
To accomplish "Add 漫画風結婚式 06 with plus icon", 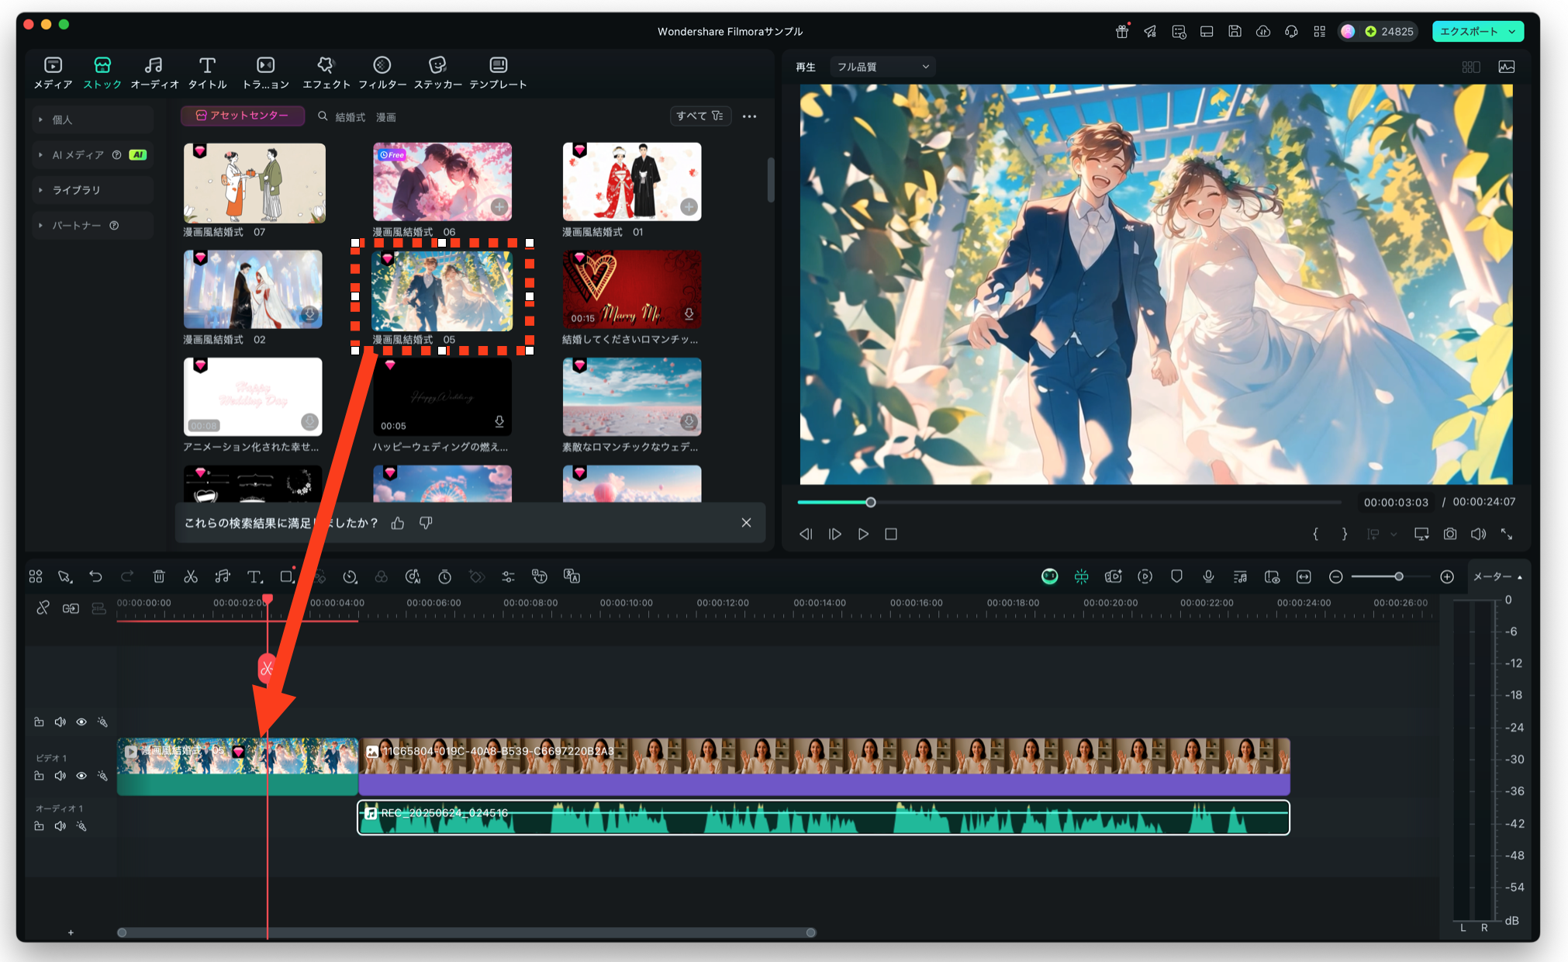I will pyautogui.click(x=499, y=206).
